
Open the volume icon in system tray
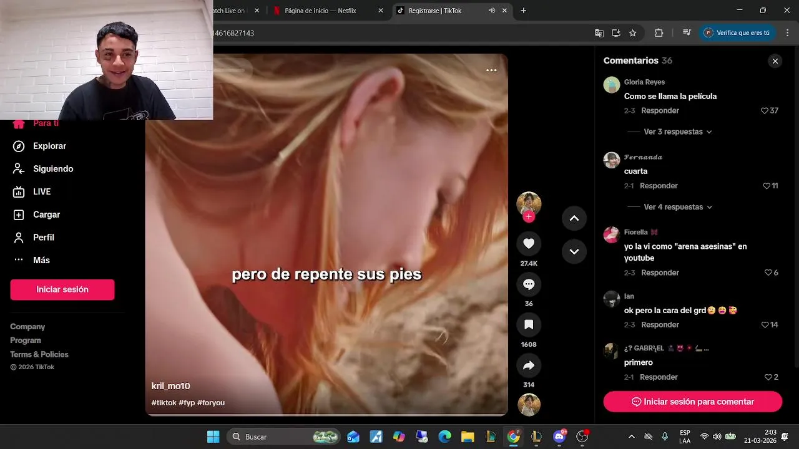(717, 437)
